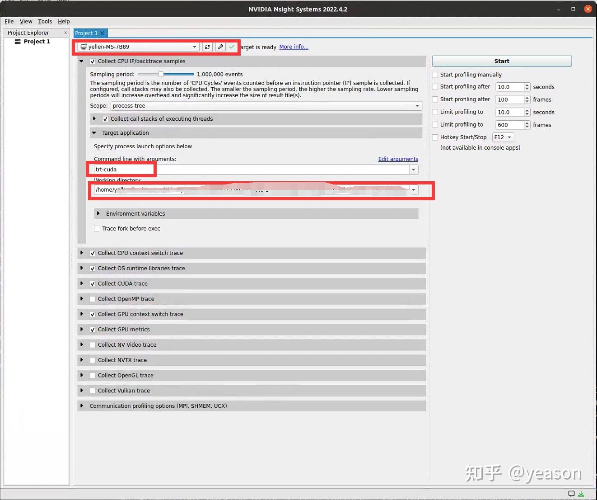Select the Project 1 tab
Viewport: 597px width, 500px height.
[x=86, y=33]
